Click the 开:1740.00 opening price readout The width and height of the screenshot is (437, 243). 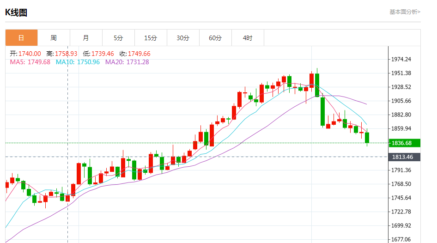click(25, 54)
